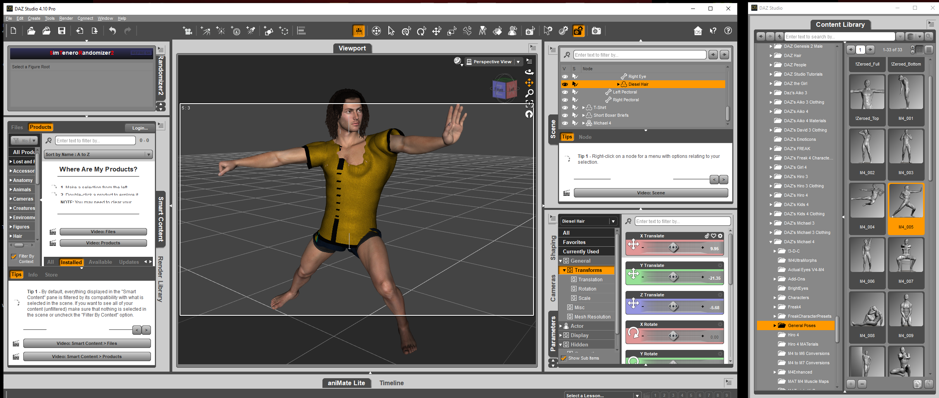Open the Render menu
939x398 pixels.
(x=66, y=18)
